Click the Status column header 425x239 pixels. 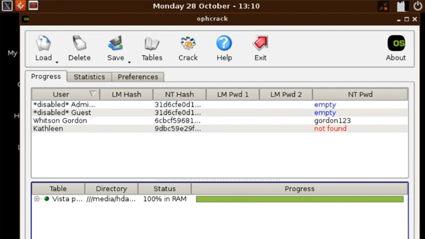pyautogui.click(x=165, y=189)
